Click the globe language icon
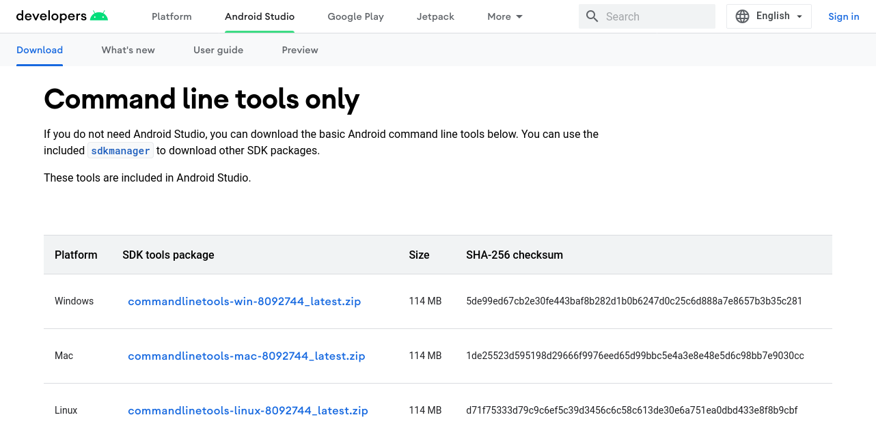Screen dimensions: 876x428 (x=742, y=16)
